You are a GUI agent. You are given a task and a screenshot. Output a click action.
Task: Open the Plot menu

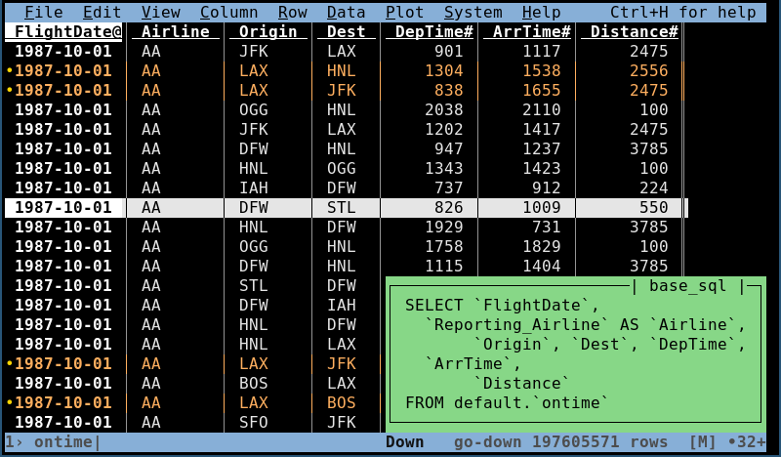point(404,12)
